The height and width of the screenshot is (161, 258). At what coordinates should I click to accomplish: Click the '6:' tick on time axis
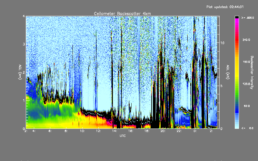tap(50, 131)
